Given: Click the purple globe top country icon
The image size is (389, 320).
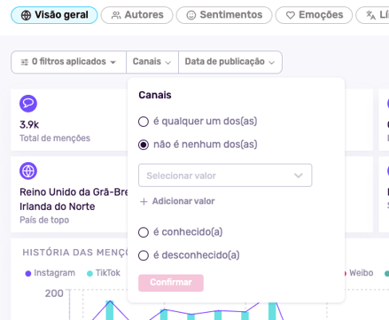Looking at the screenshot, I should click(28, 171).
